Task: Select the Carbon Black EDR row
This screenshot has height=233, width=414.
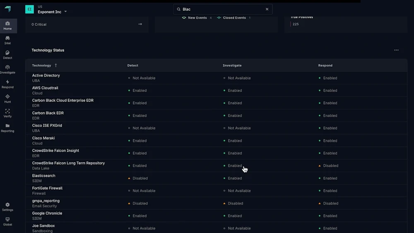Action: coord(216,115)
